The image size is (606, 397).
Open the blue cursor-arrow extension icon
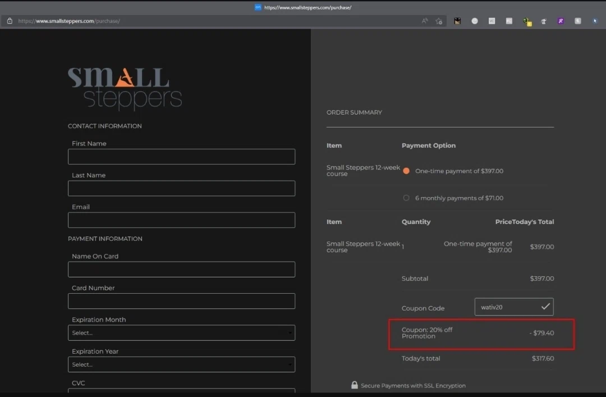(x=595, y=21)
